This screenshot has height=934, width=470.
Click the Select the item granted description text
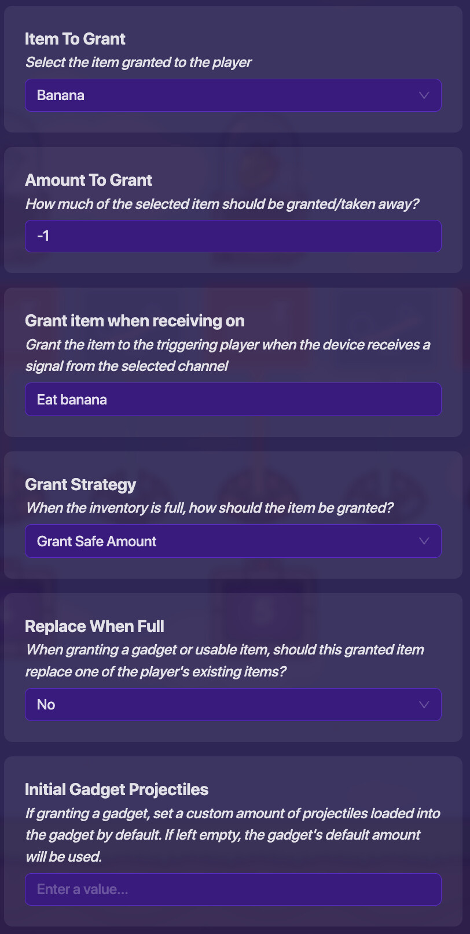pyautogui.click(x=138, y=62)
